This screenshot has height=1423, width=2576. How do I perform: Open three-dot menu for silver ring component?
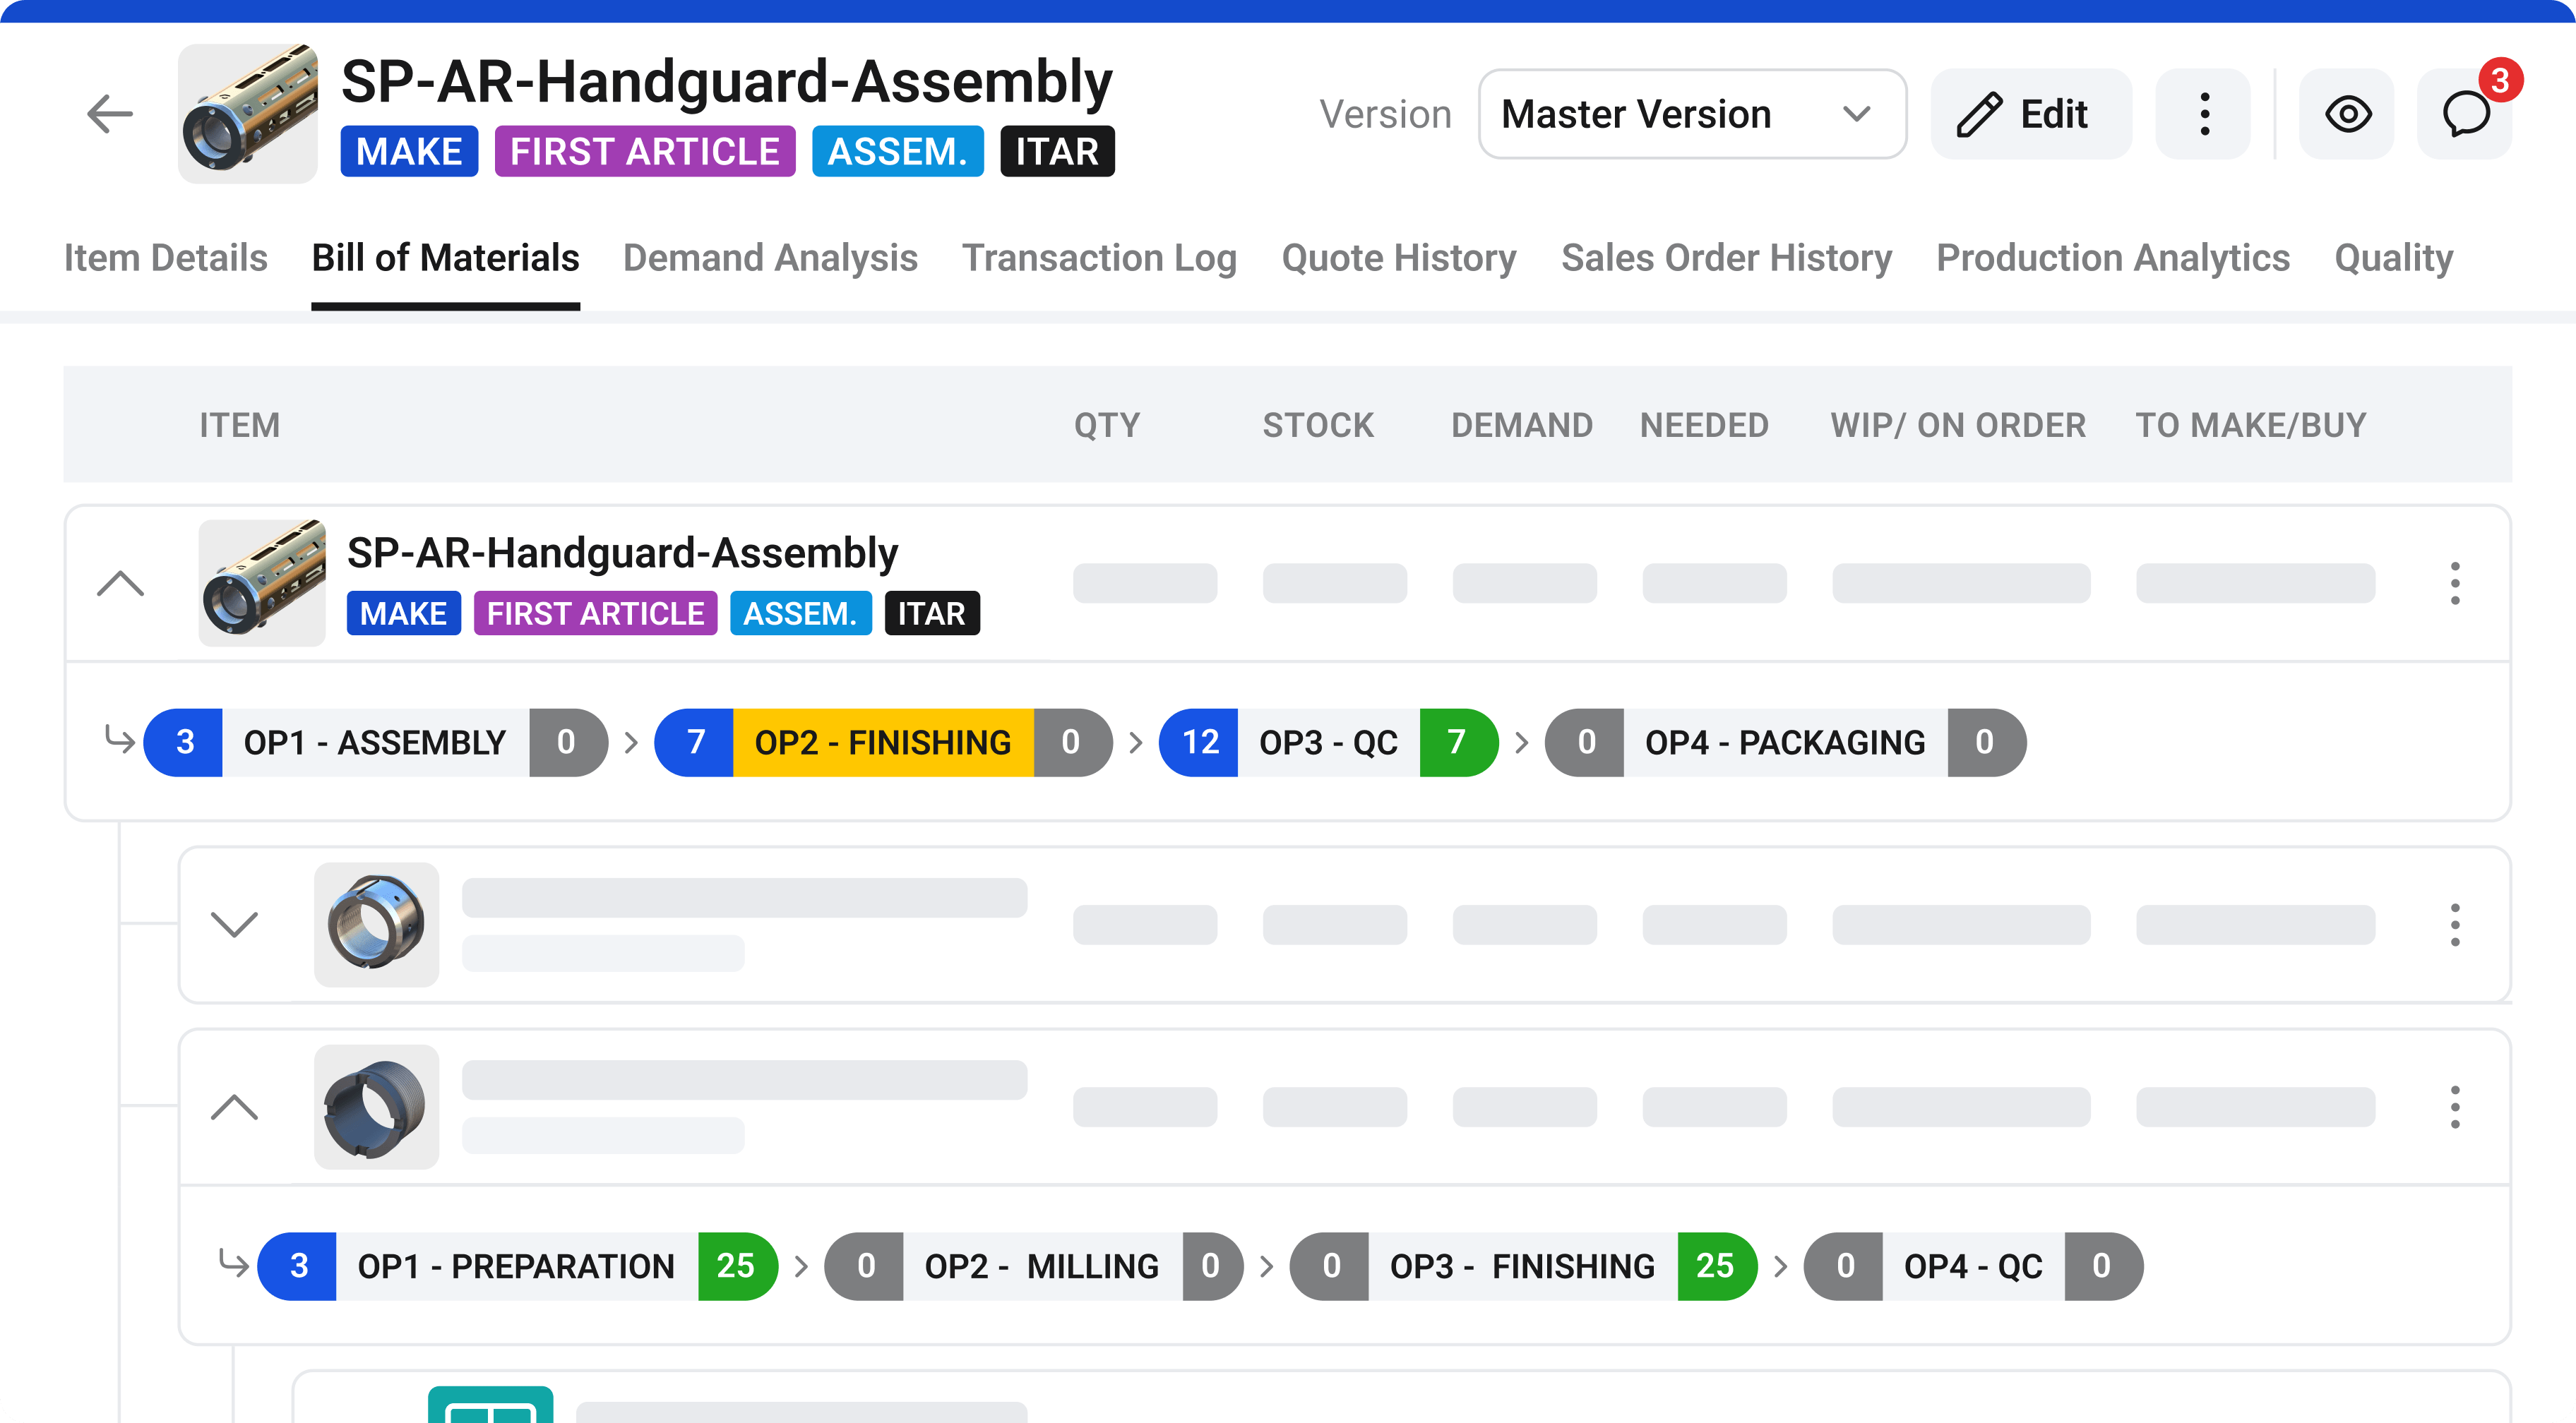[2454, 925]
